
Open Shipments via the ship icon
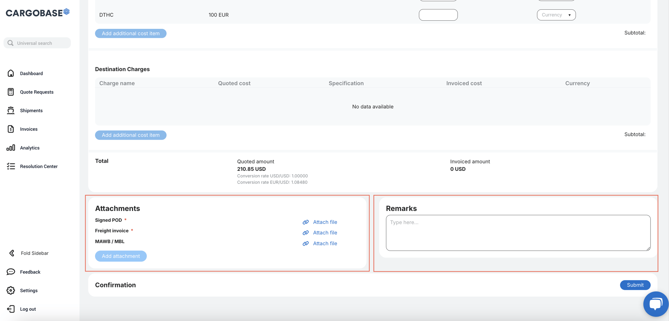pos(11,110)
